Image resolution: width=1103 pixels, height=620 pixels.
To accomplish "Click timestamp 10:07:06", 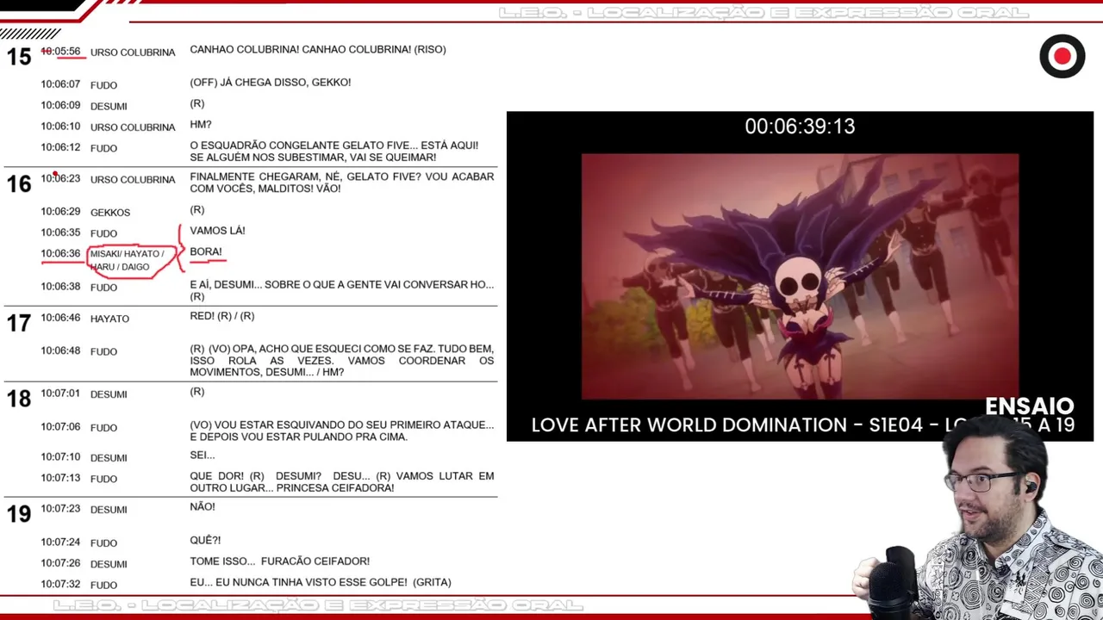I will pyautogui.click(x=60, y=426).
